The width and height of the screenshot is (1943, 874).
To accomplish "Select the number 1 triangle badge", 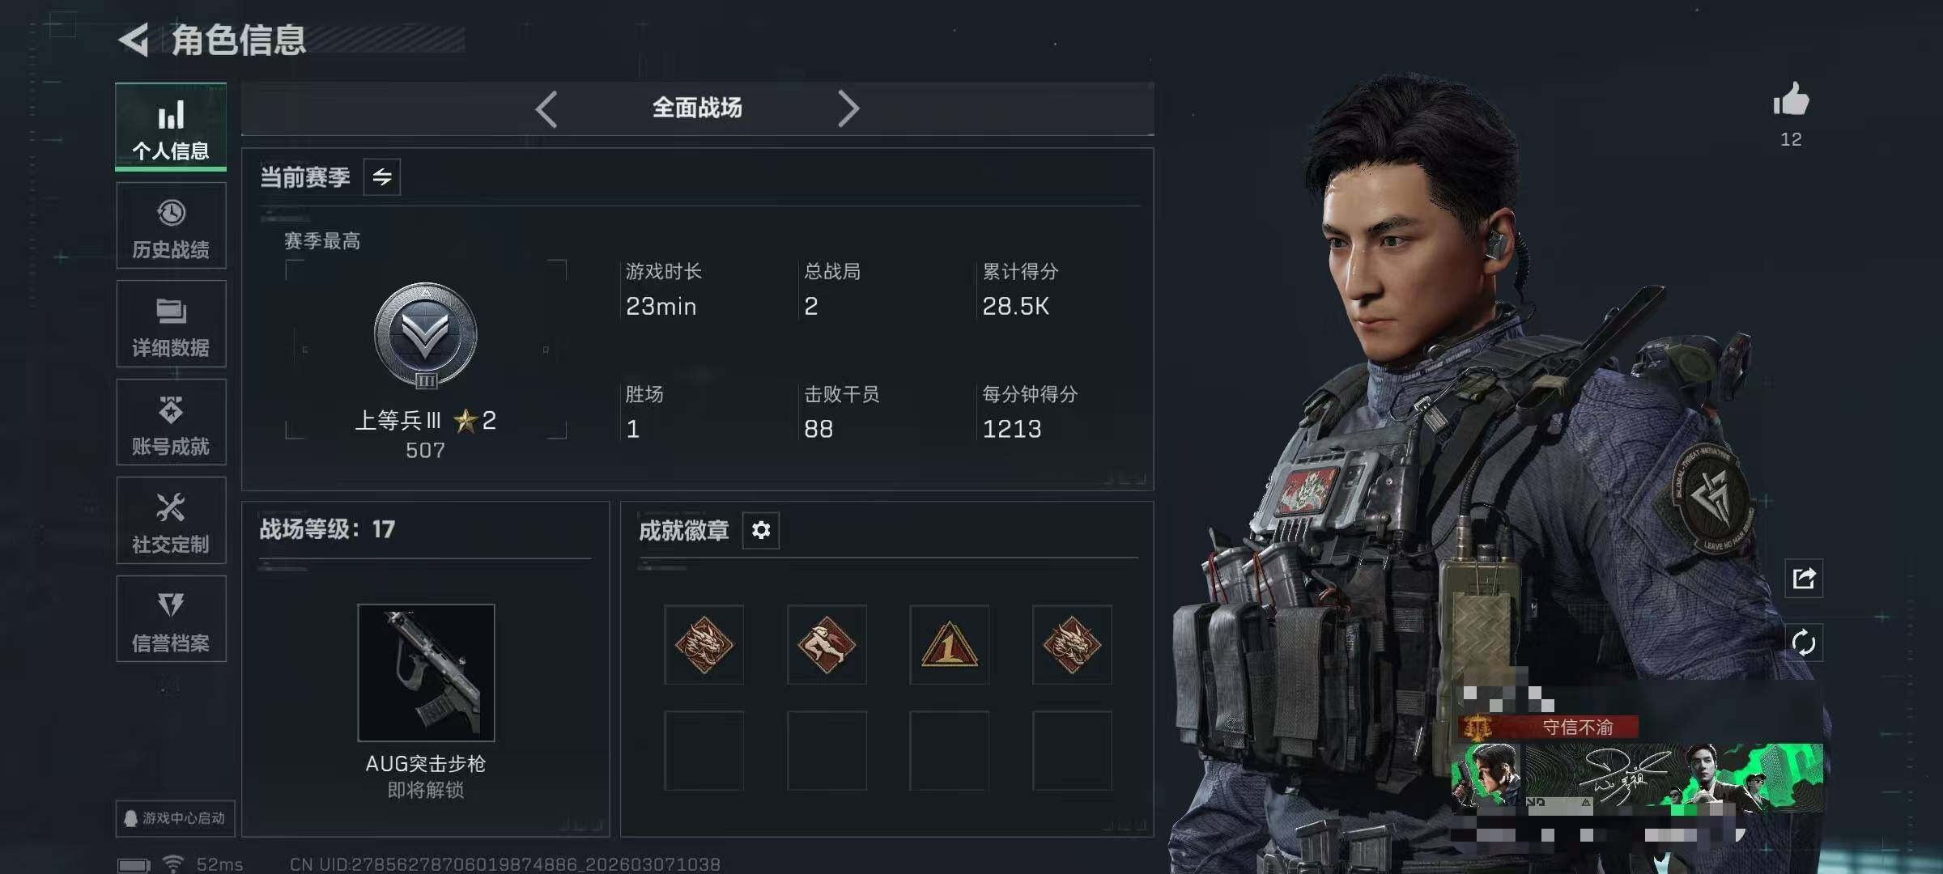I will coord(949,645).
